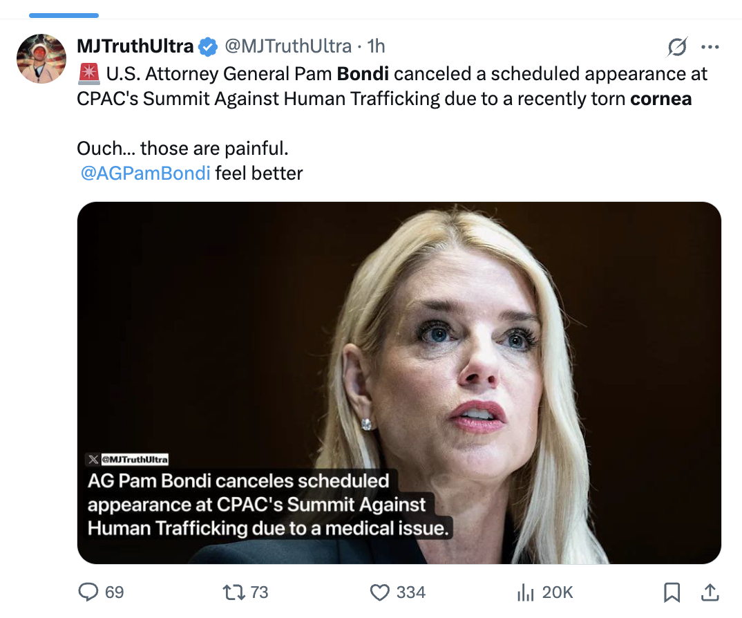Image resolution: width=742 pixels, height=618 pixels.
Task: Bookmark this post
Action: [x=672, y=592]
